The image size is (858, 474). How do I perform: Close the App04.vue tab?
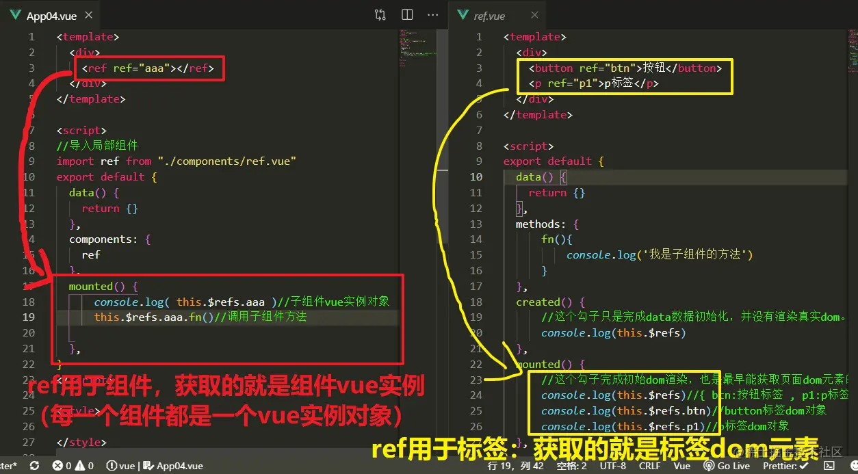click(x=89, y=15)
